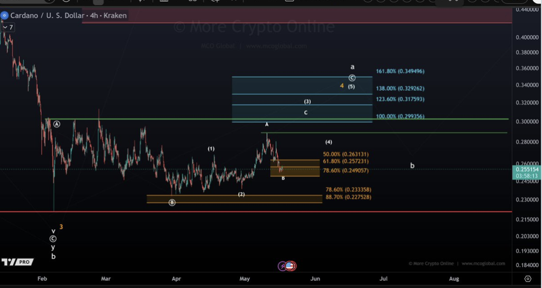
Task: Select the 50.00% (0.263131) retracement label
Action: 346,154
